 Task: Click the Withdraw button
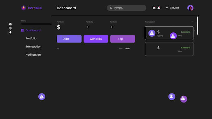96,39
